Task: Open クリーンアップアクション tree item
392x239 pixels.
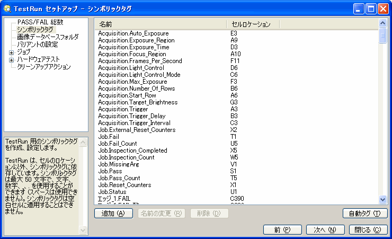Action: coord(44,67)
